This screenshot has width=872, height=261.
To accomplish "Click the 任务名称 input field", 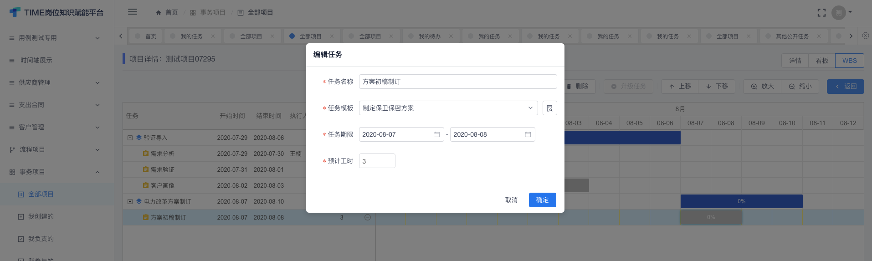I will pyautogui.click(x=458, y=82).
